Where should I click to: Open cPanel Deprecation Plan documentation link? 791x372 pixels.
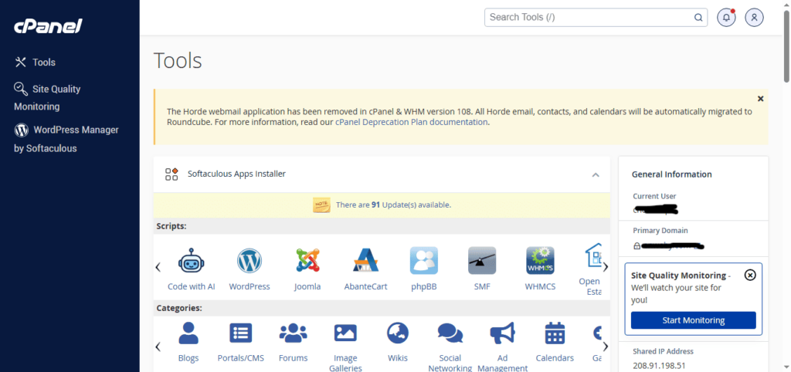[412, 122]
